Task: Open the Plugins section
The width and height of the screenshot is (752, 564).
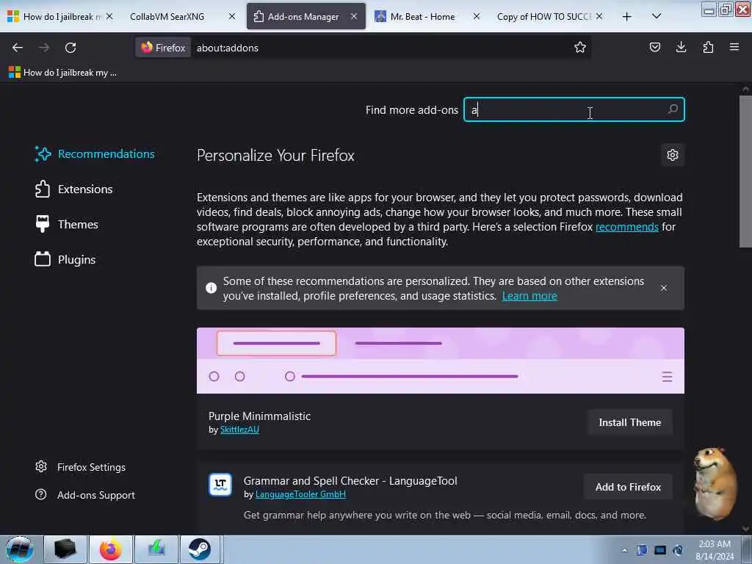Action: pos(65,259)
